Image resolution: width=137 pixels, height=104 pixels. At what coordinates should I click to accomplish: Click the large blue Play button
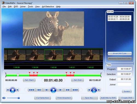(53, 90)
